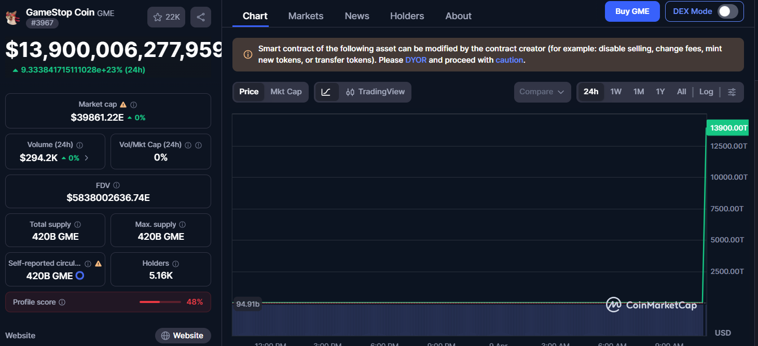Open the Market cap info tooltip icon
Image resolution: width=758 pixels, height=346 pixels.
(x=133, y=105)
